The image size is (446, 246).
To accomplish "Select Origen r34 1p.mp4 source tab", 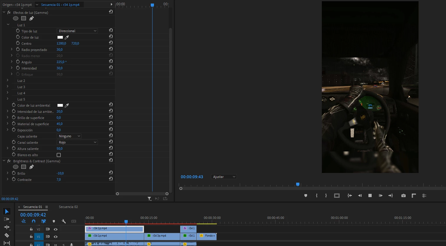I will point(17,5).
